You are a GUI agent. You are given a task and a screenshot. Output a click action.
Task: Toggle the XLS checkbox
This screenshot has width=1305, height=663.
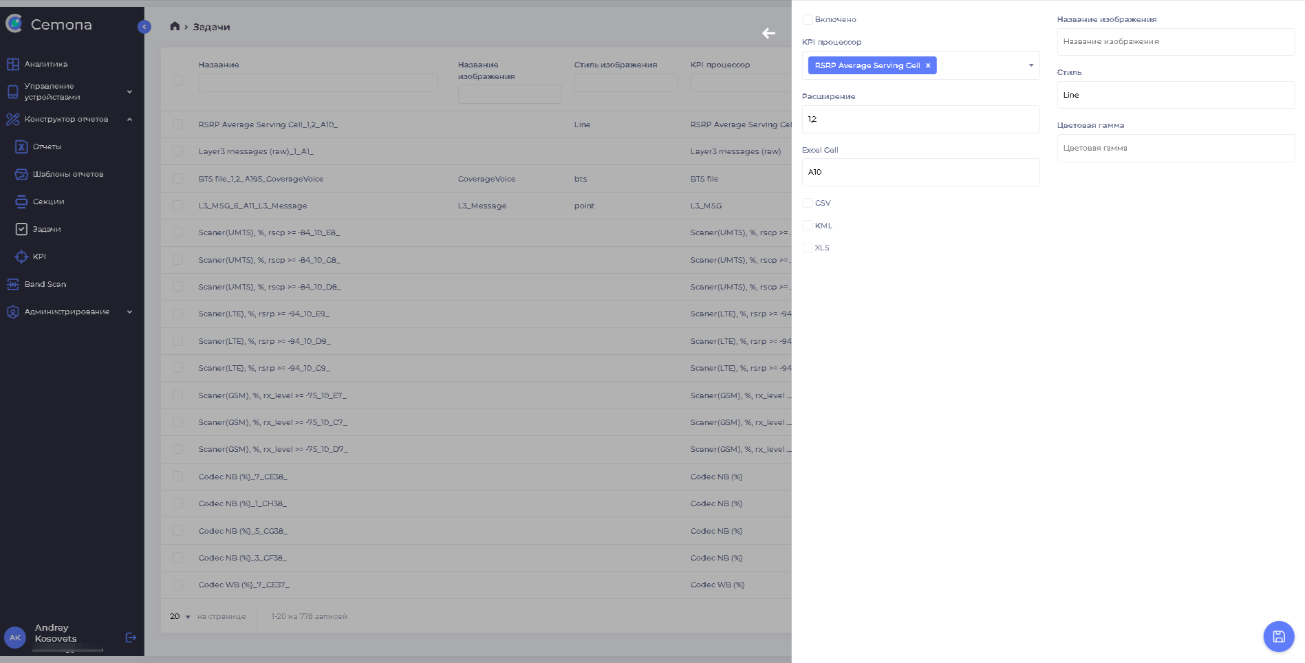(808, 248)
